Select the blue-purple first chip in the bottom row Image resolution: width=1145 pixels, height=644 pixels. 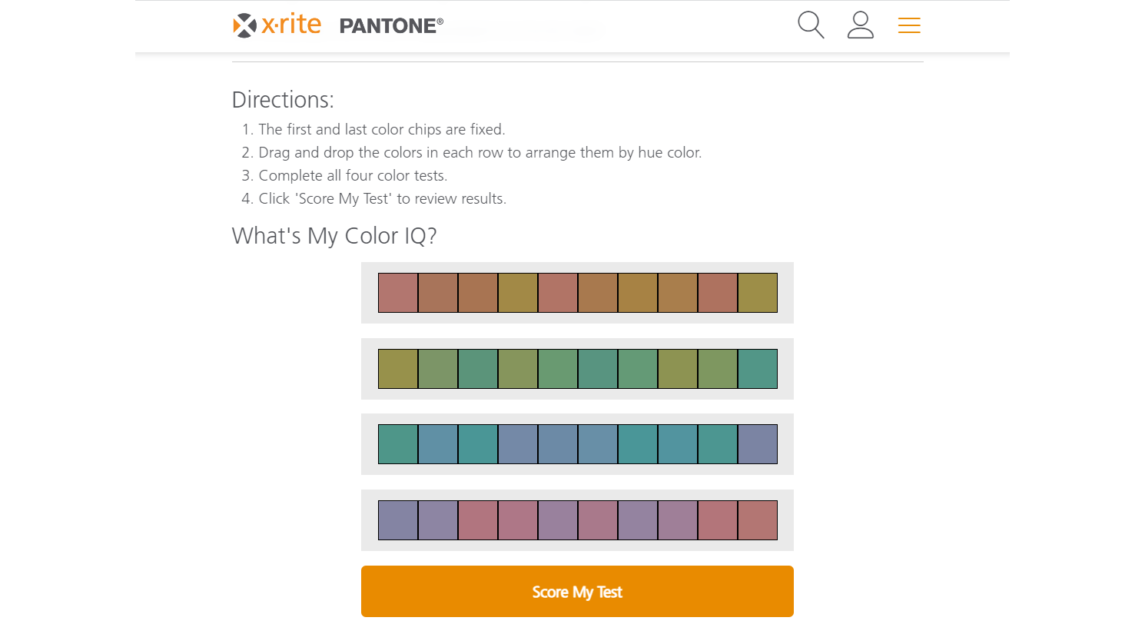click(398, 520)
